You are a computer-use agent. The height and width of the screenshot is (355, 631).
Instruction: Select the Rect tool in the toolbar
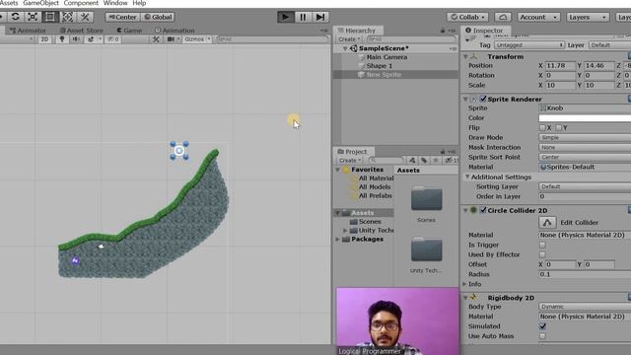pos(50,17)
